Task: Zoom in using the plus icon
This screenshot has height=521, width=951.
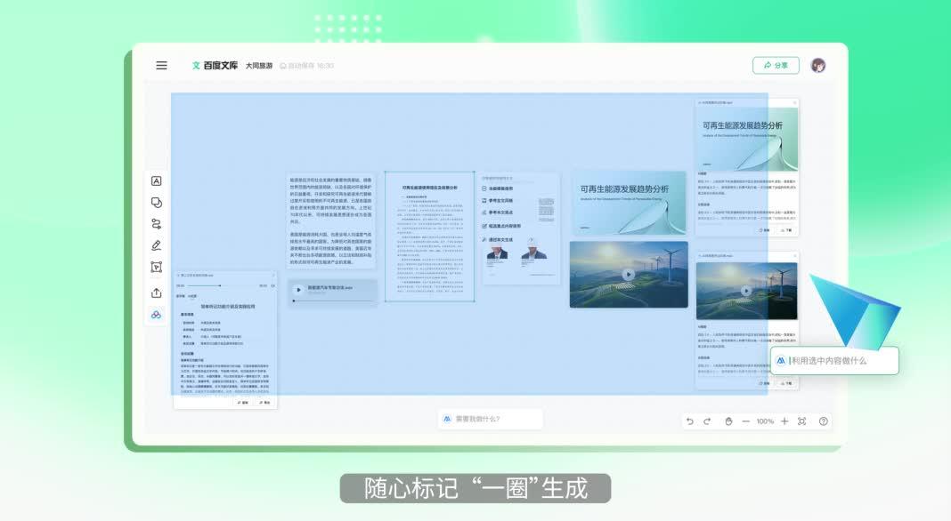Action: pos(784,421)
